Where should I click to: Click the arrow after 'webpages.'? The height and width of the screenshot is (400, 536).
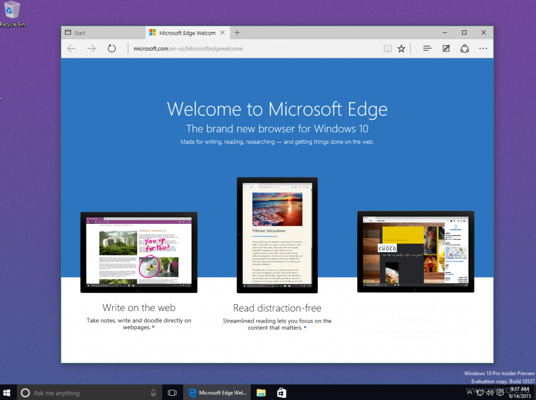(153, 327)
